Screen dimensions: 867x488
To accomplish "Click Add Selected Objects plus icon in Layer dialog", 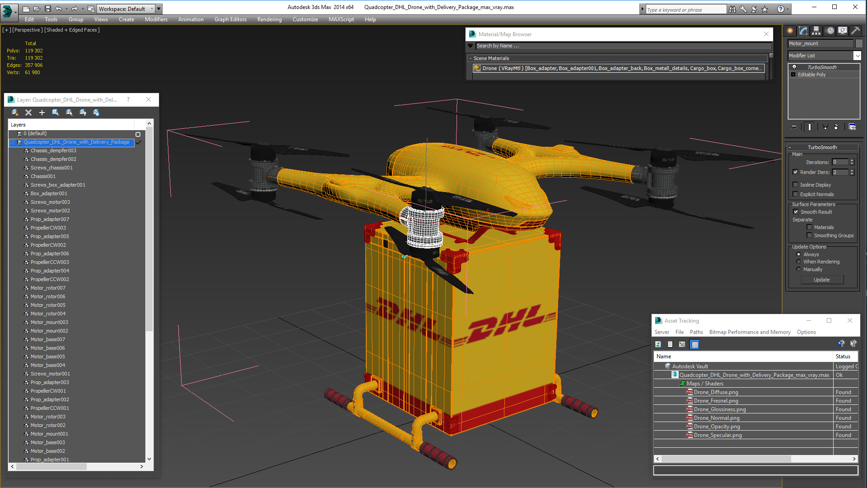I will (42, 113).
